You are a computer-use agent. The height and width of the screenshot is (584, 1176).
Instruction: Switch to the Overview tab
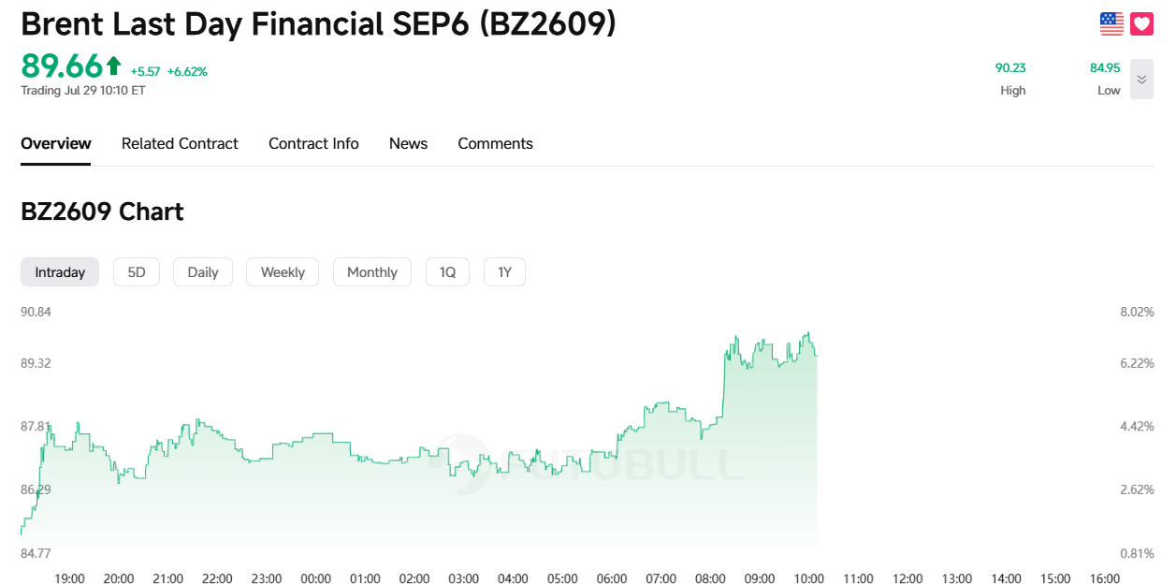click(x=56, y=143)
